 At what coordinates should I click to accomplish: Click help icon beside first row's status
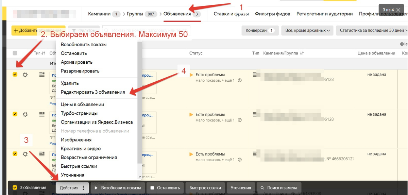pyautogui.click(x=240, y=80)
